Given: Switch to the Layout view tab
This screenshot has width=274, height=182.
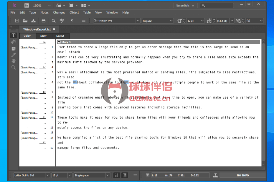Looking at the screenshot, I should tap(60, 36).
